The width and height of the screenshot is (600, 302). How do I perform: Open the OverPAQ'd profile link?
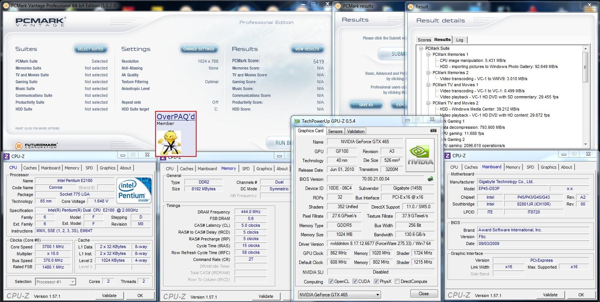click(176, 117)
